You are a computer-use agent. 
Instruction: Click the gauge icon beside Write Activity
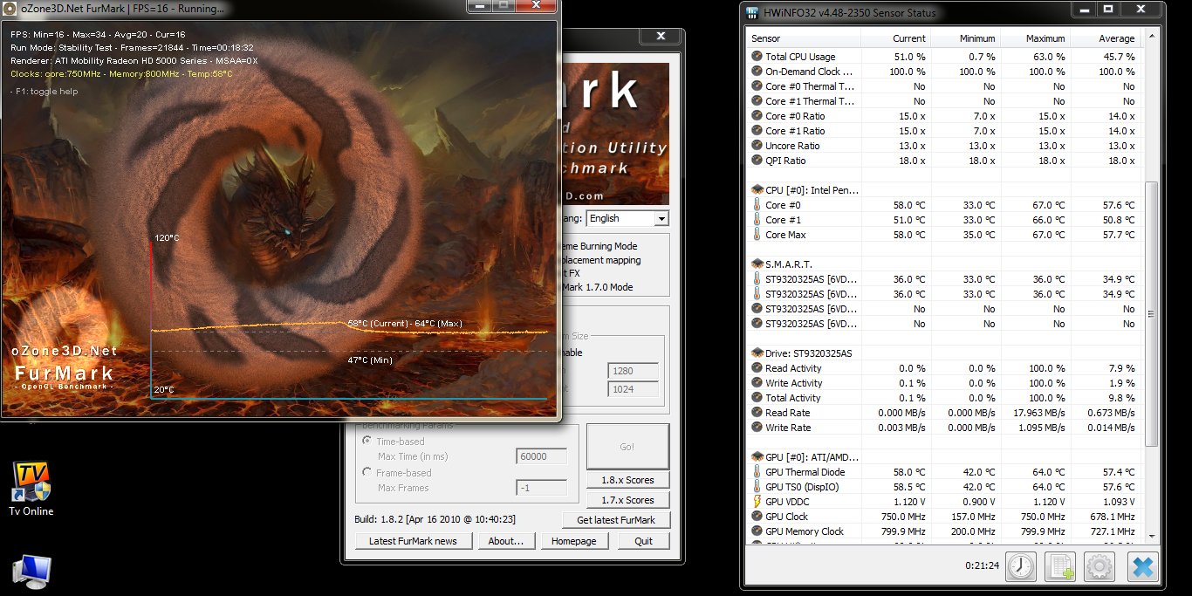point(757,383)
